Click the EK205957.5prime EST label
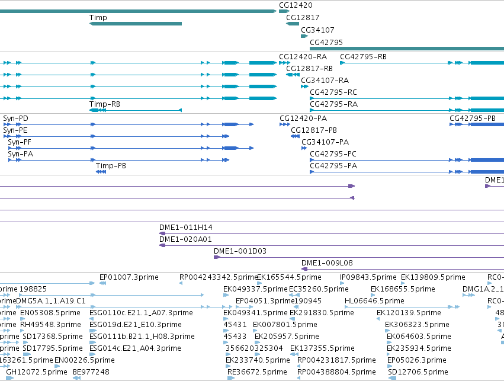 [x=287, y=337]
